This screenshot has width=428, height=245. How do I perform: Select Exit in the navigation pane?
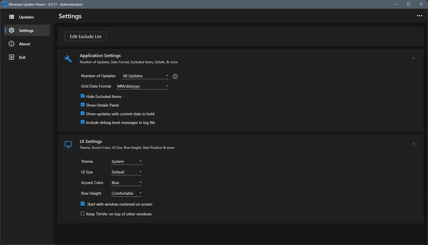click(x=22, y=57)
